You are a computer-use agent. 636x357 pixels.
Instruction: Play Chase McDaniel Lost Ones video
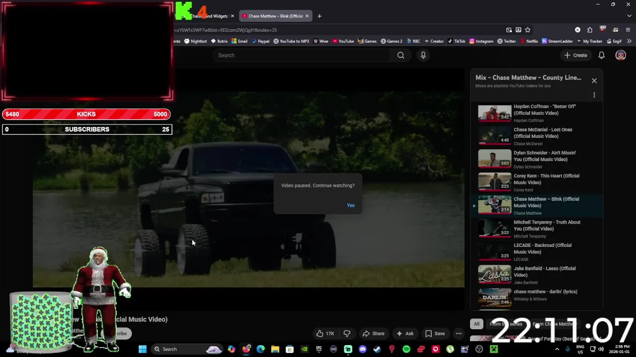click(x=537, y=136)
